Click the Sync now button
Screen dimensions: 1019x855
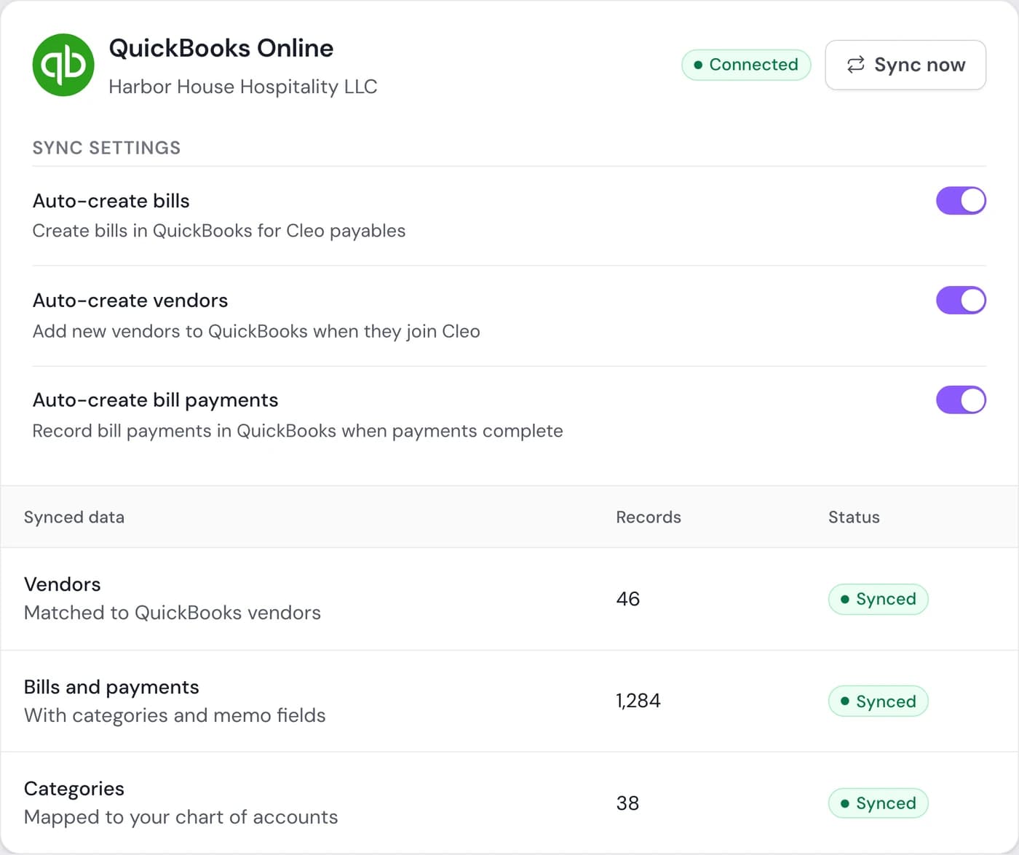tap(905, 65)
